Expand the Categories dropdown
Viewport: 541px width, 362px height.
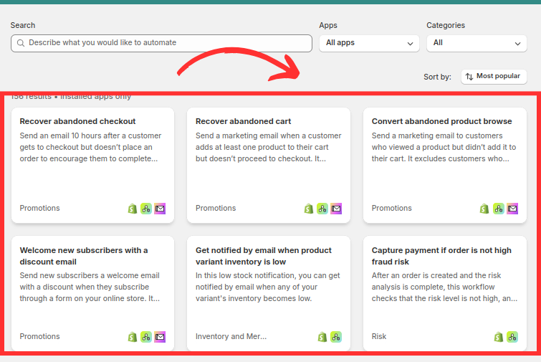477,43
